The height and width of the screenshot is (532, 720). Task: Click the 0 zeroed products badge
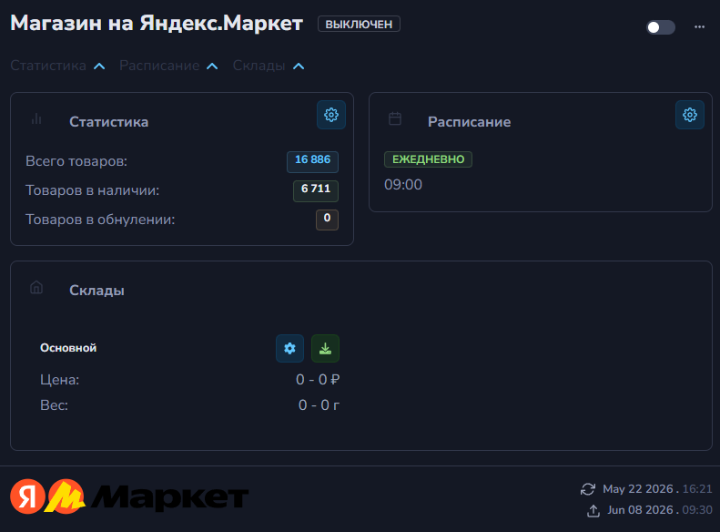pyautogui.click(x=327, y=220)
